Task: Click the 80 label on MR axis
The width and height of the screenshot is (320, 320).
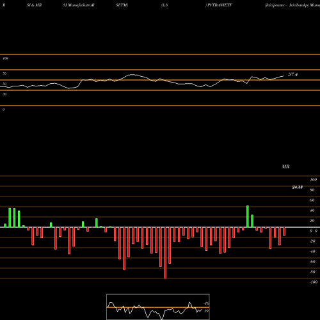Action: click(312, 190)
